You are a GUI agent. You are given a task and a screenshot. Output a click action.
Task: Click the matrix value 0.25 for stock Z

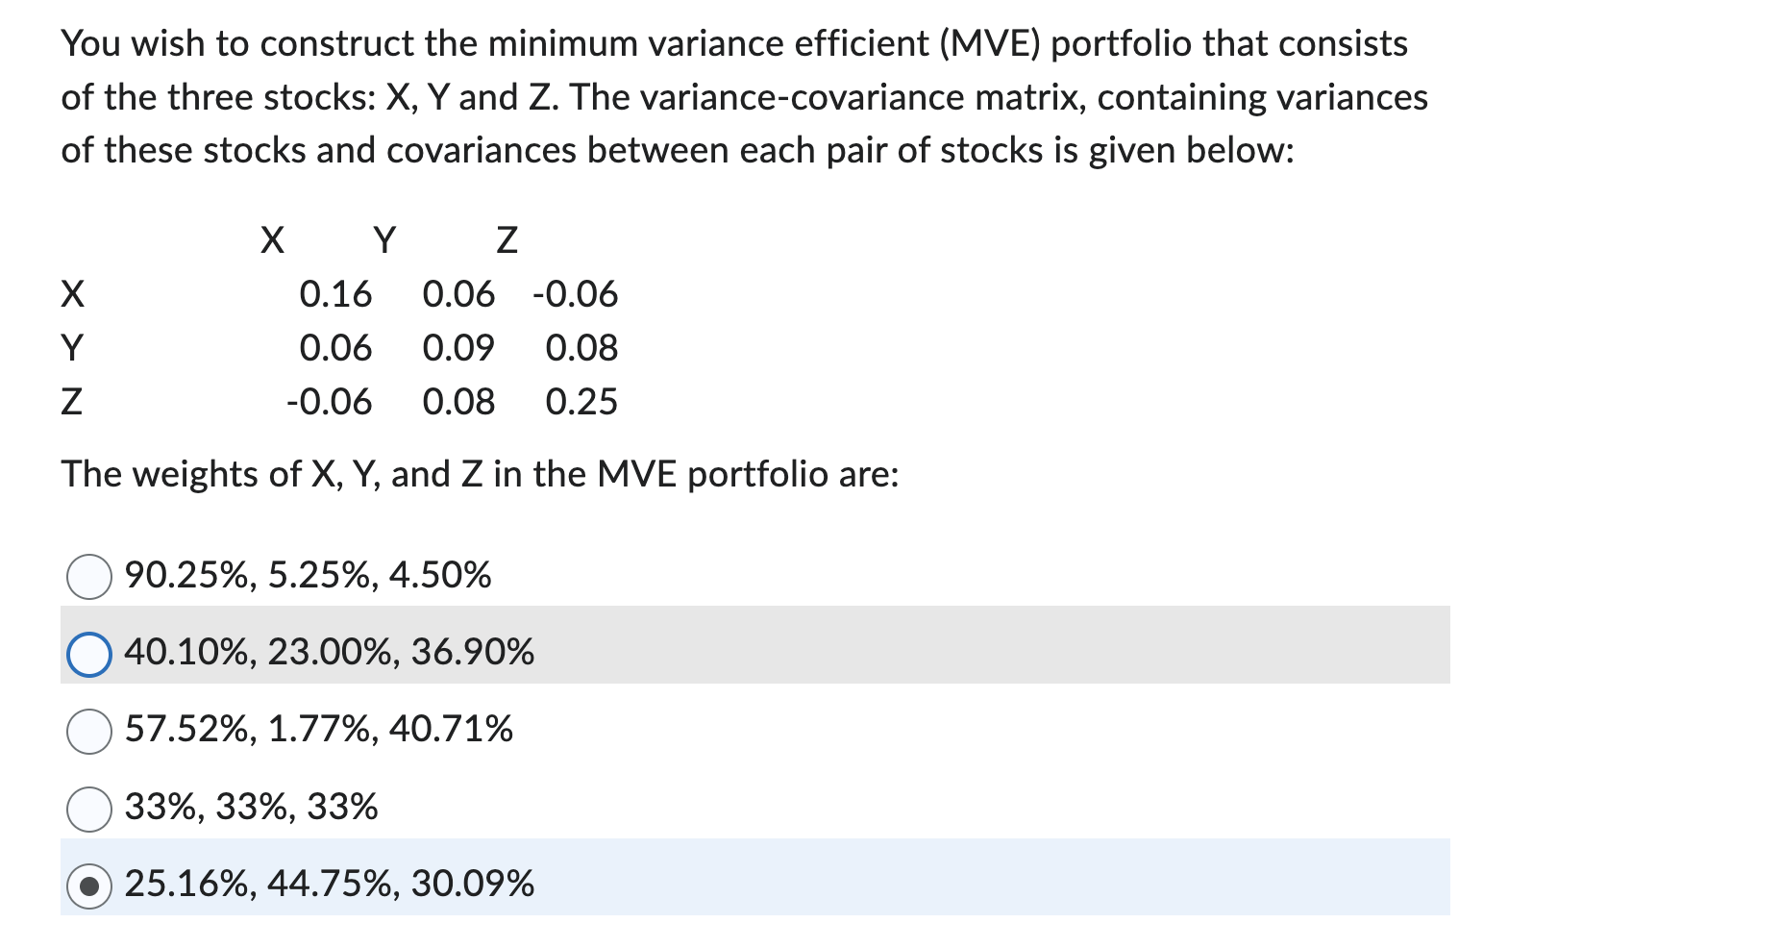click(x=582, y=402)
